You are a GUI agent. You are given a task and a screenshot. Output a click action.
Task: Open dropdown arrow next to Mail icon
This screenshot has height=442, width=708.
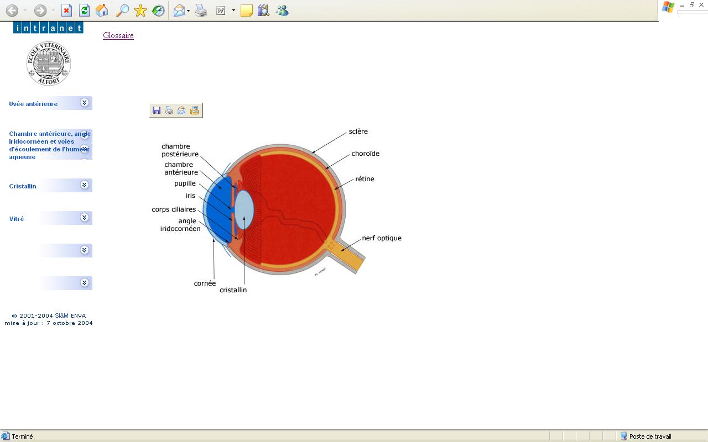coord(189,10)
